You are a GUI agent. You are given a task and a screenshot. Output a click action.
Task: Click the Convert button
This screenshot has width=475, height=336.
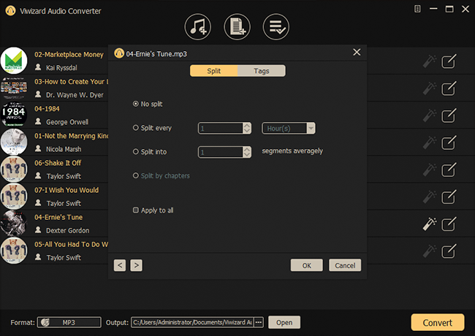coord(438,322)
